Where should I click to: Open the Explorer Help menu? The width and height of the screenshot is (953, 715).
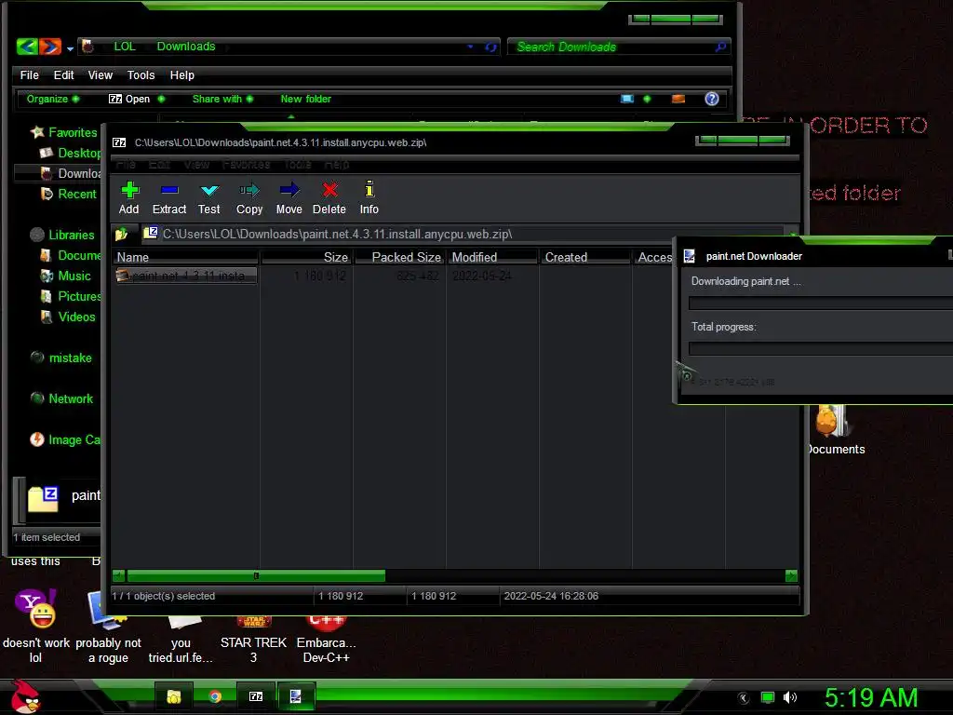[181, 74]
